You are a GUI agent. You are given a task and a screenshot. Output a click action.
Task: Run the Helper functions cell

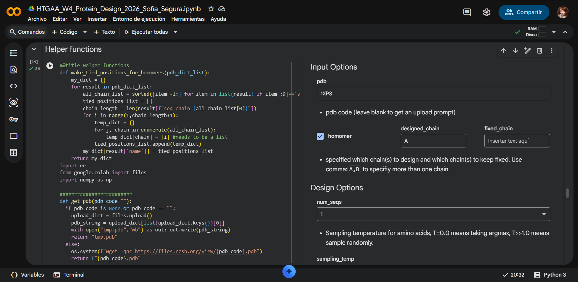pos(50,66)
